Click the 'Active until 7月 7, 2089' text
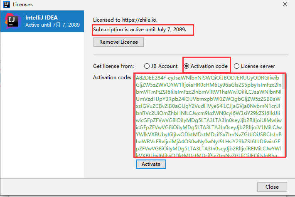The image size is (295, 197). [52, 25]
